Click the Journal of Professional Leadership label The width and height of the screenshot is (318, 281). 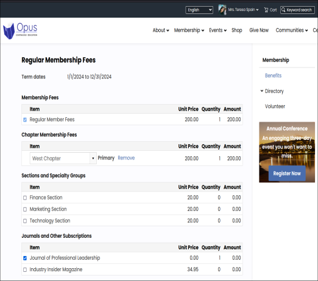click(65, 258)
